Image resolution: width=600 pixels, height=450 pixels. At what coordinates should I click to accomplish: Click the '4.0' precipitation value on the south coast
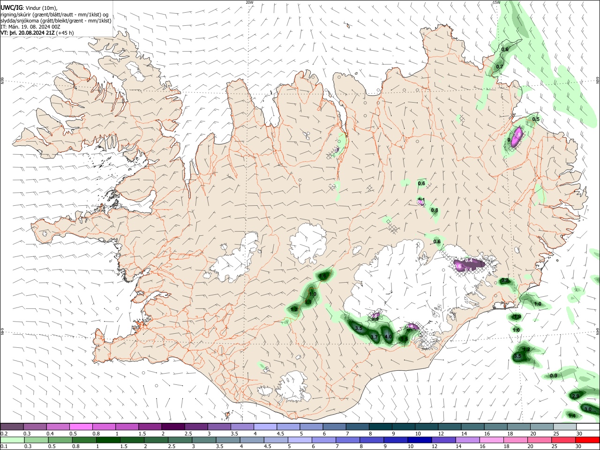coord(388,337)
